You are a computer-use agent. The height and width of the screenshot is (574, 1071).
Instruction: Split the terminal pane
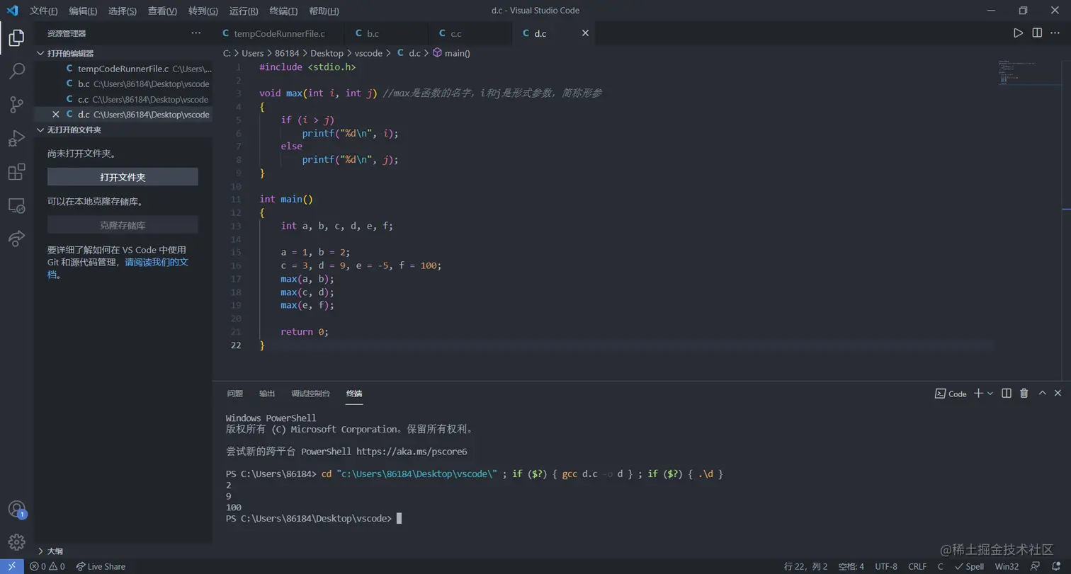coord(1007,394)
